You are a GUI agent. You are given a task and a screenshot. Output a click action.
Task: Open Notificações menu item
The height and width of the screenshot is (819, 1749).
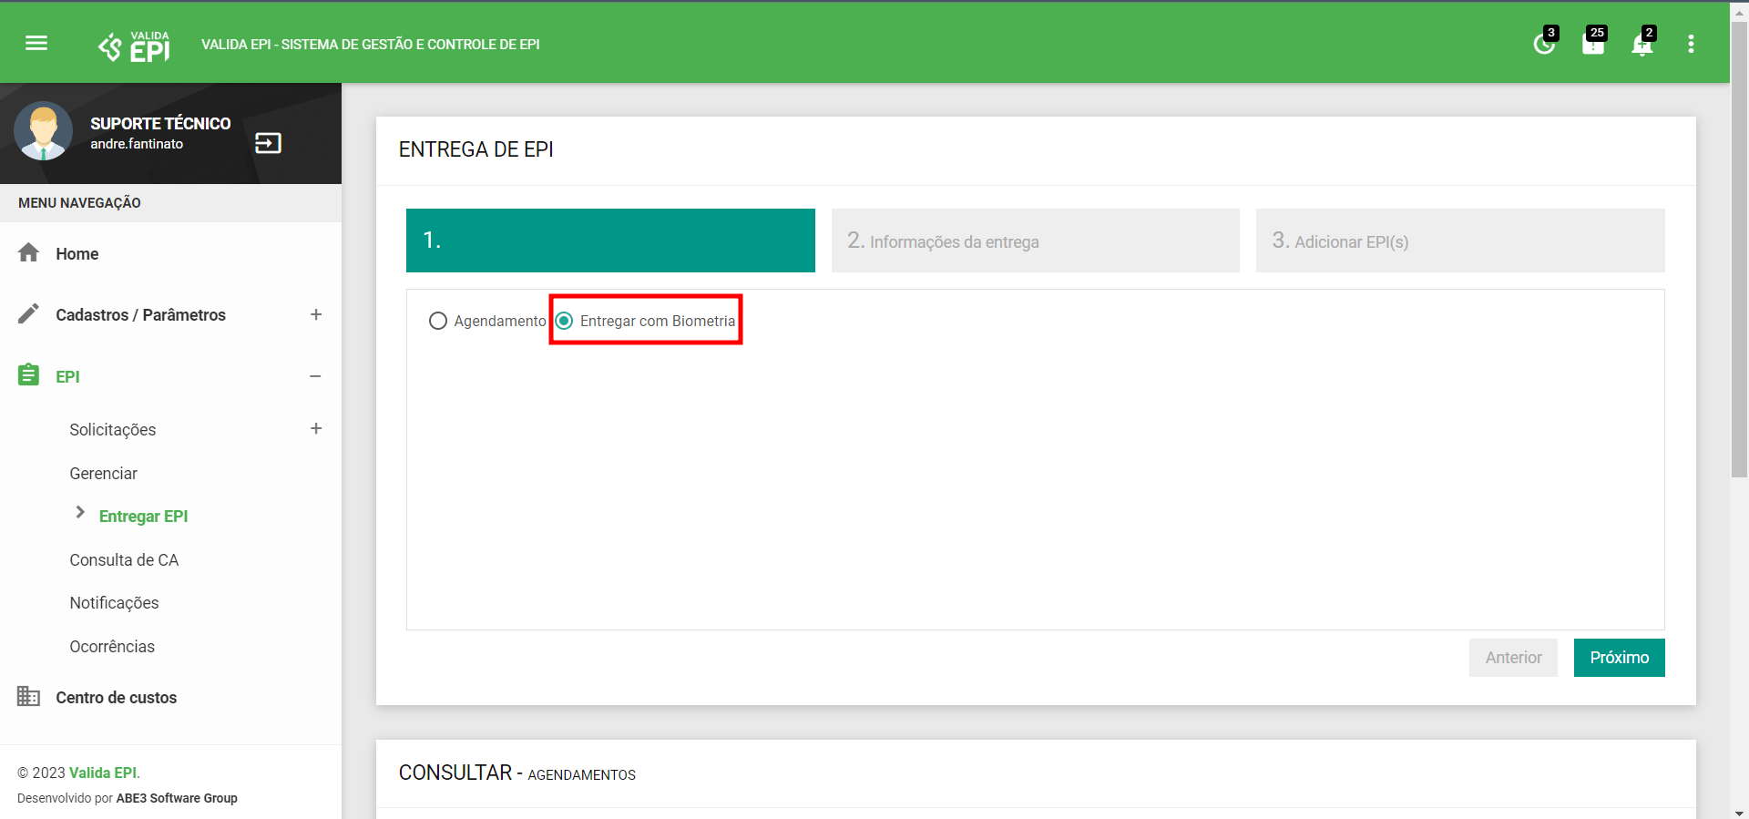115,603
